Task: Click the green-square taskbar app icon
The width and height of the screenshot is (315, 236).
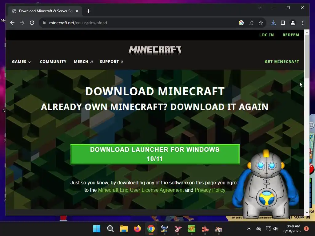Action: pyautogui.click(x=191, y=229)
